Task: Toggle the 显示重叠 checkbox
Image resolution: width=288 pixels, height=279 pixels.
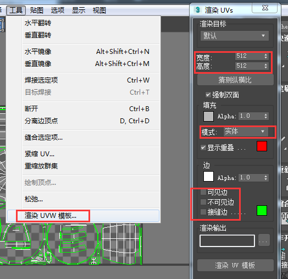Action: pos(203,147)
